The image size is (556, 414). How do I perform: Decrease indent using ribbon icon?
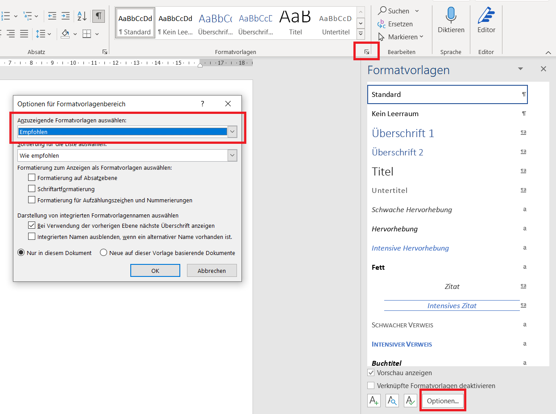[52, 16]
